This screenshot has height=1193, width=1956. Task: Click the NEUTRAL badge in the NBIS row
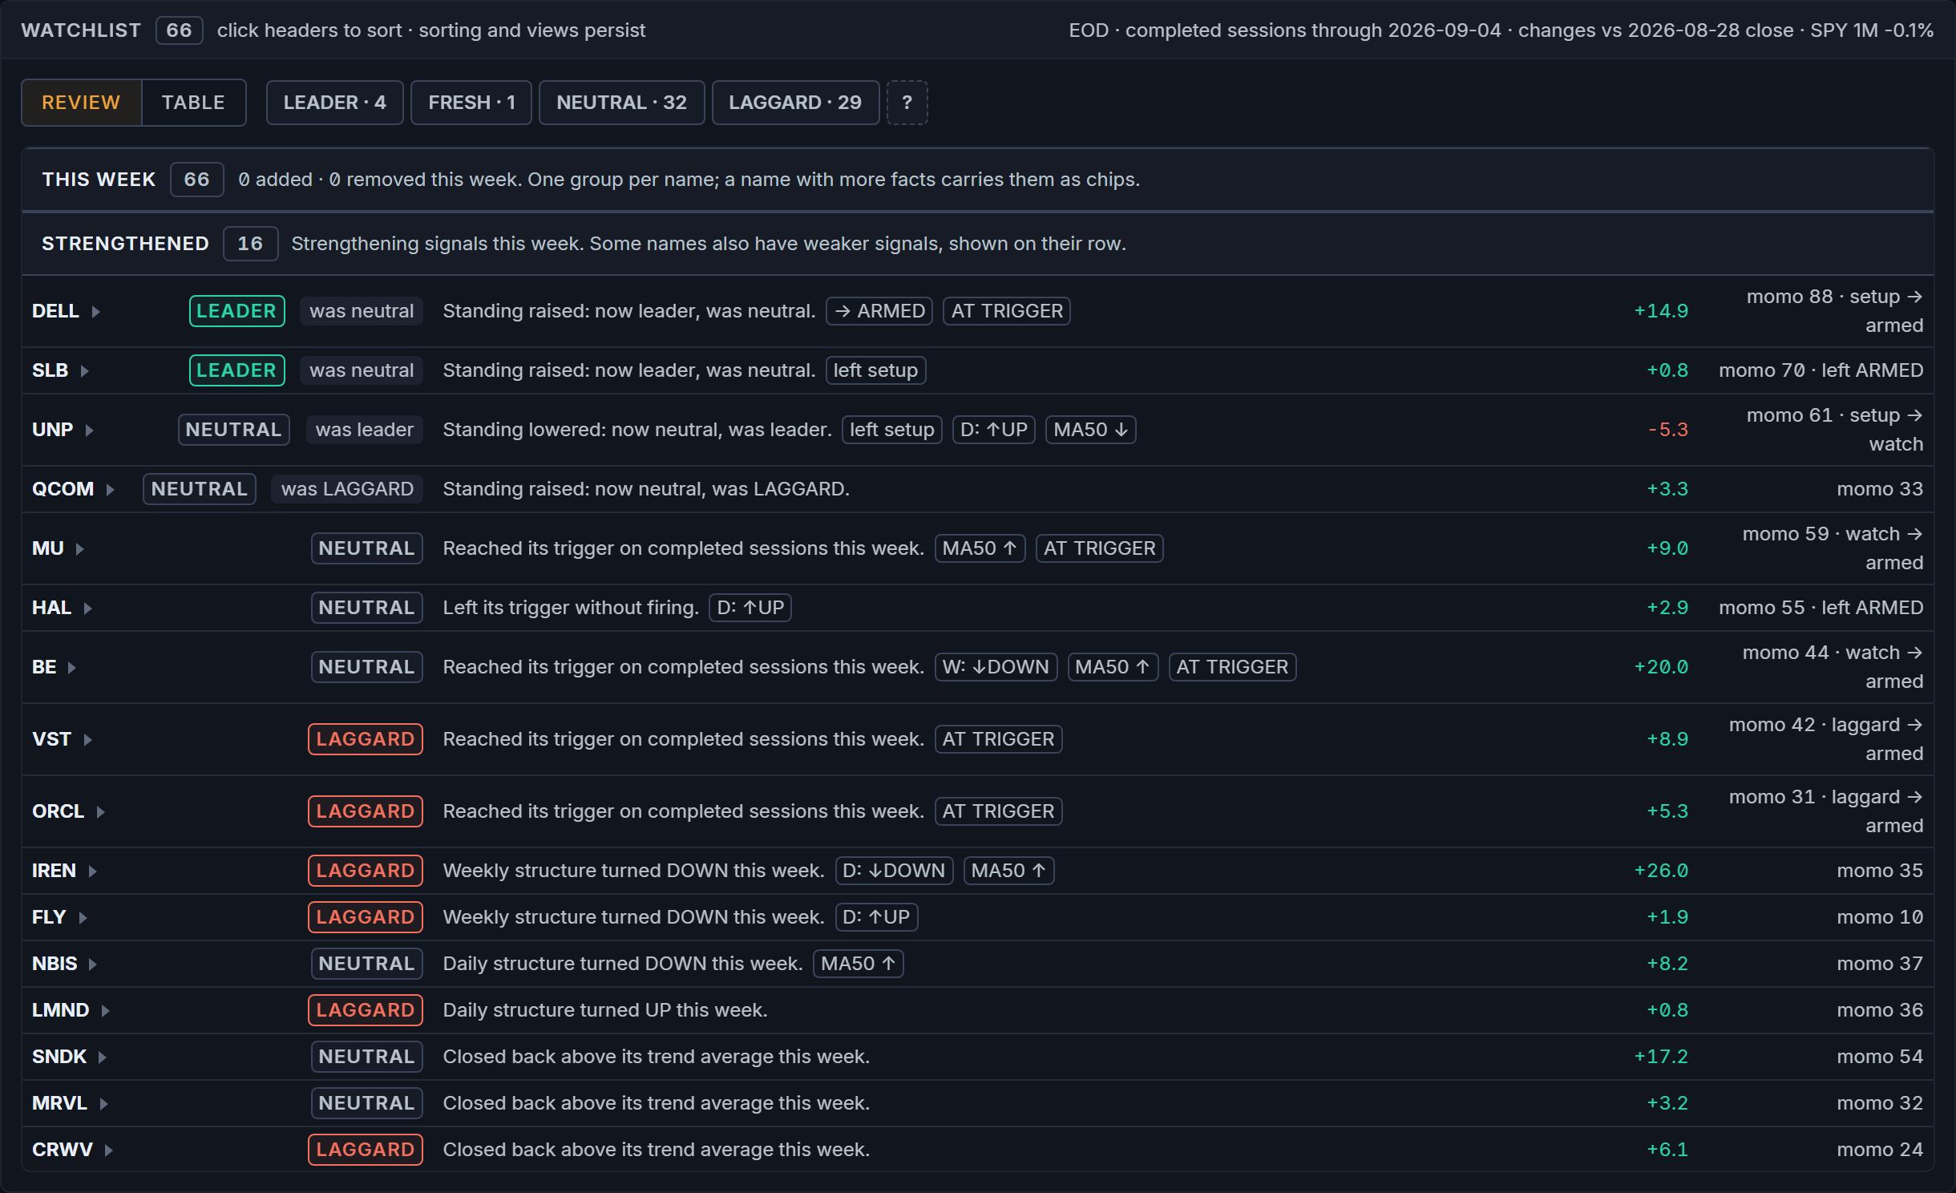point(366,964)
